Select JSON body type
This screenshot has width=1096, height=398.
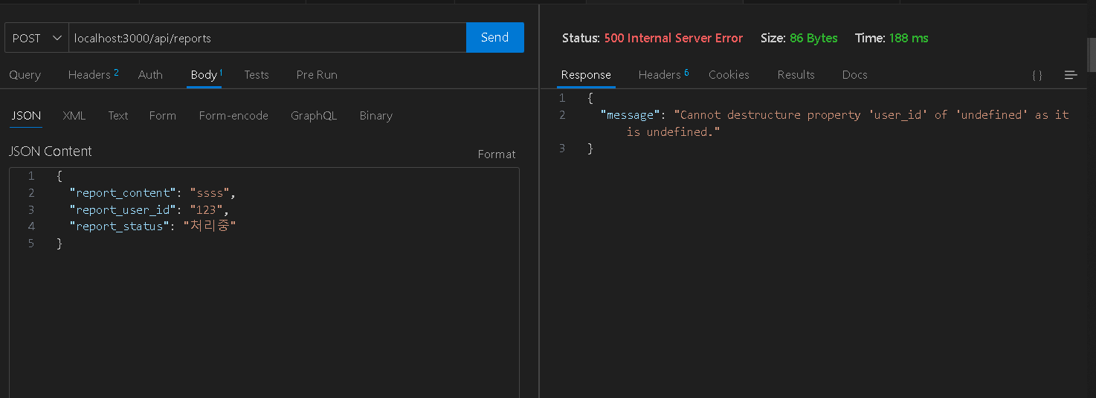pyautogui.click(x=26, y=116)
